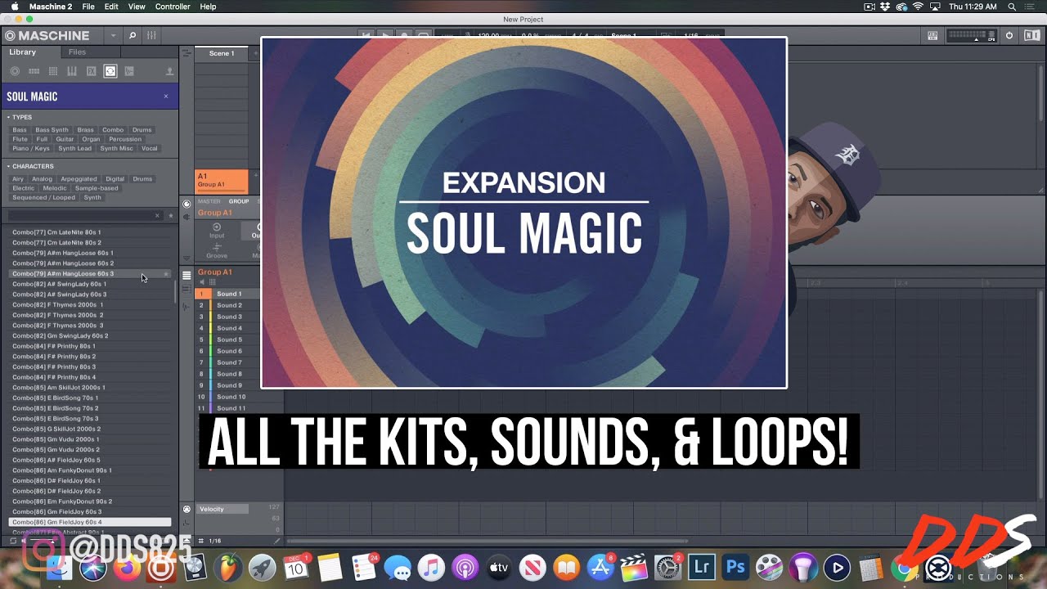Open the arranger view toggle icon above scenes
This screenshot has height=589, width=1047.
186,53
